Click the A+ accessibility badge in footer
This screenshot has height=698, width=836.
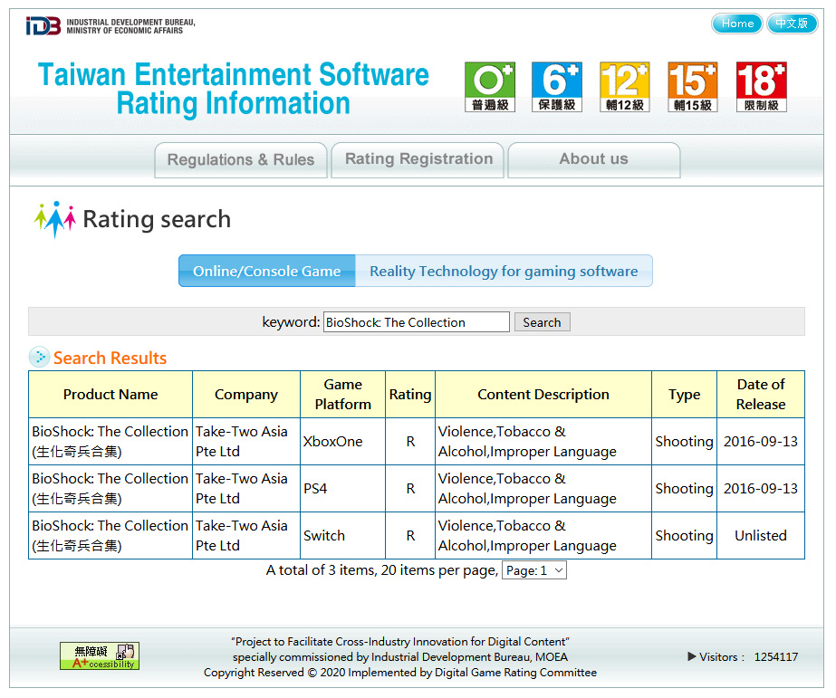pyautogui.click(x=100, y=655)
